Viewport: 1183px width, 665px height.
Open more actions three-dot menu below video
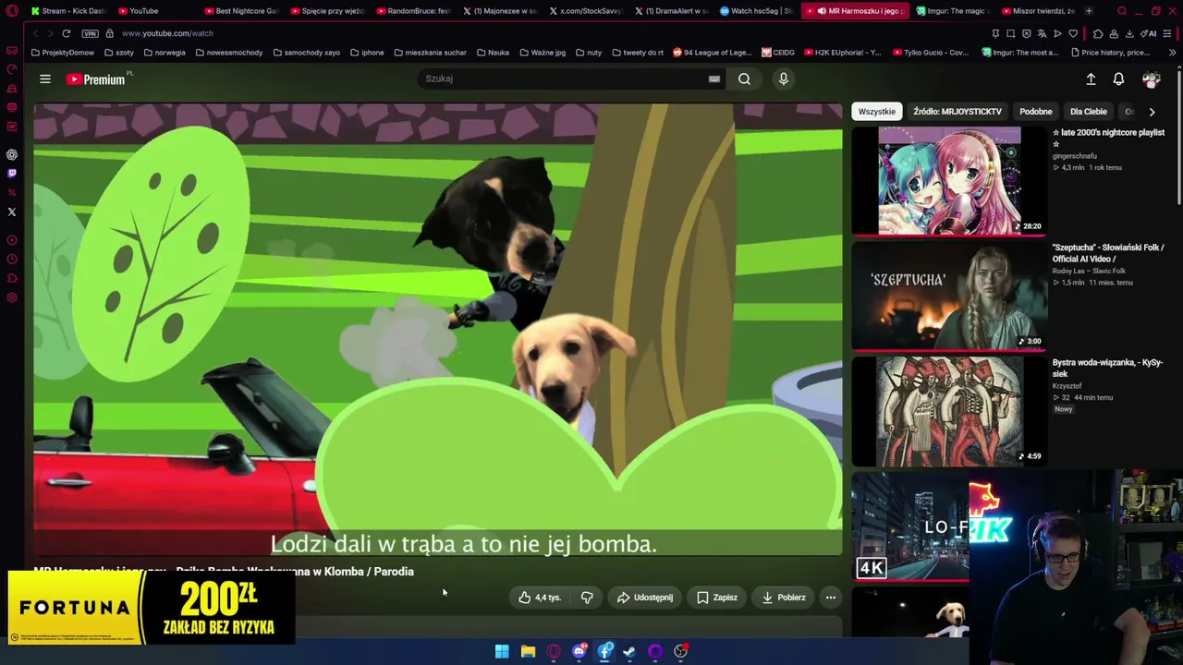coord(830,598)
